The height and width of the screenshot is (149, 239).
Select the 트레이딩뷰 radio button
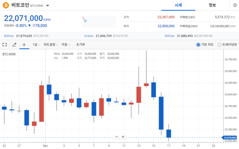(219, 45)
